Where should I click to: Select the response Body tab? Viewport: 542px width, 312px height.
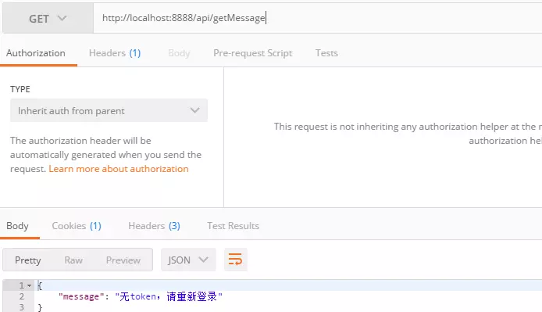point(17,226)
